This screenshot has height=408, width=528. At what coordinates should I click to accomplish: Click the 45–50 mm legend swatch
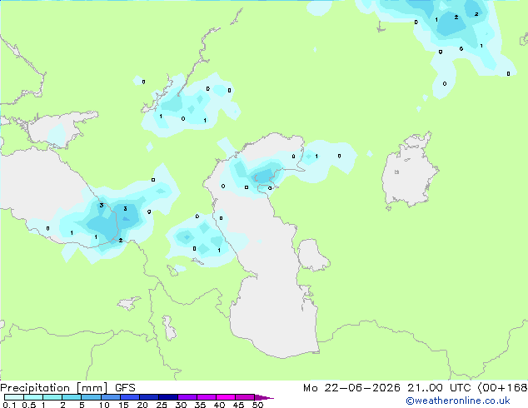(x=245, y=397)
